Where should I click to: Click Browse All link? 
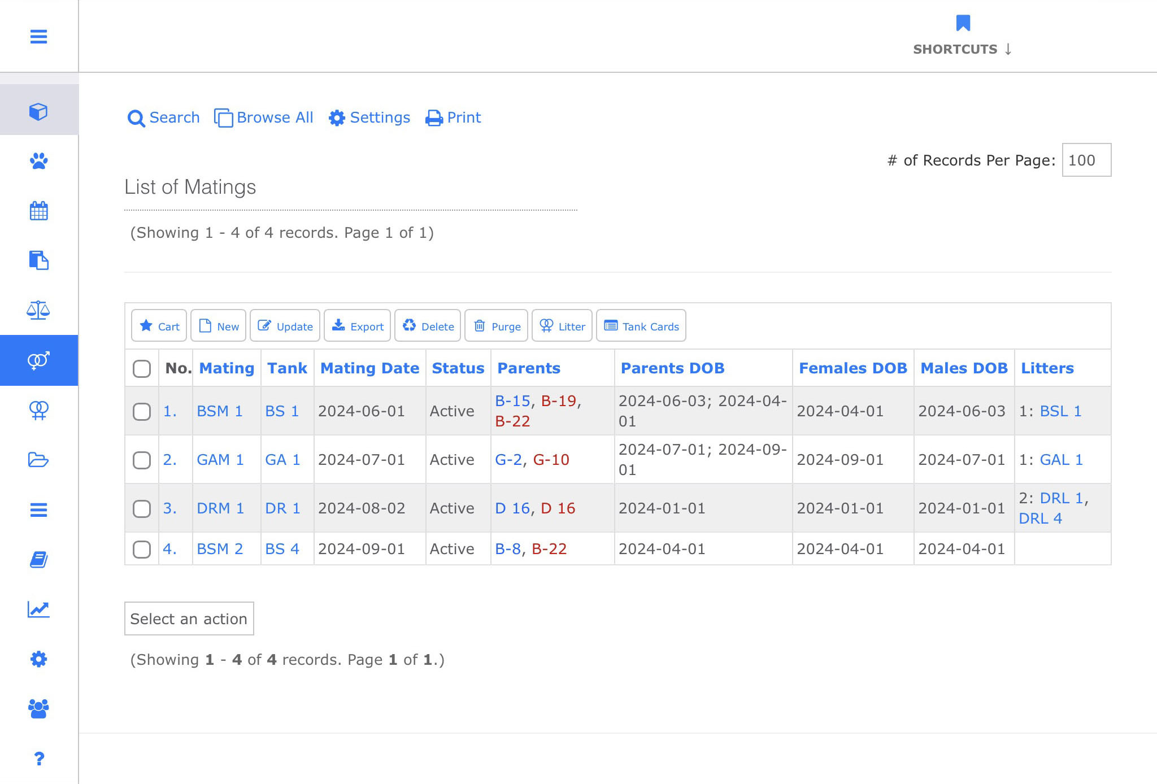[264, 117]
